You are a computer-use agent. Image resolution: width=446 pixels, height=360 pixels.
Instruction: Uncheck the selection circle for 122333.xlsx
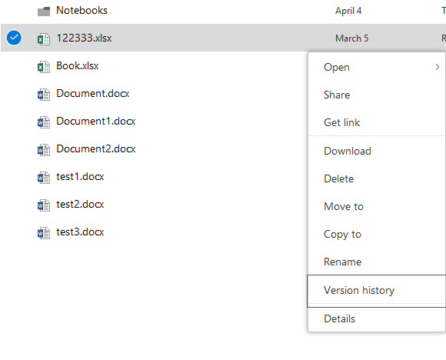coord(14,38)
